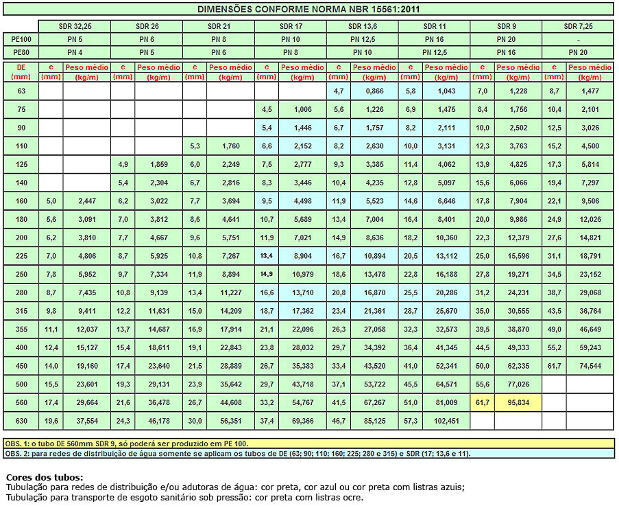Select the weight value 102,451
Image resolution: width=619 pixels, height=508 pixels.
coord(446,421)
